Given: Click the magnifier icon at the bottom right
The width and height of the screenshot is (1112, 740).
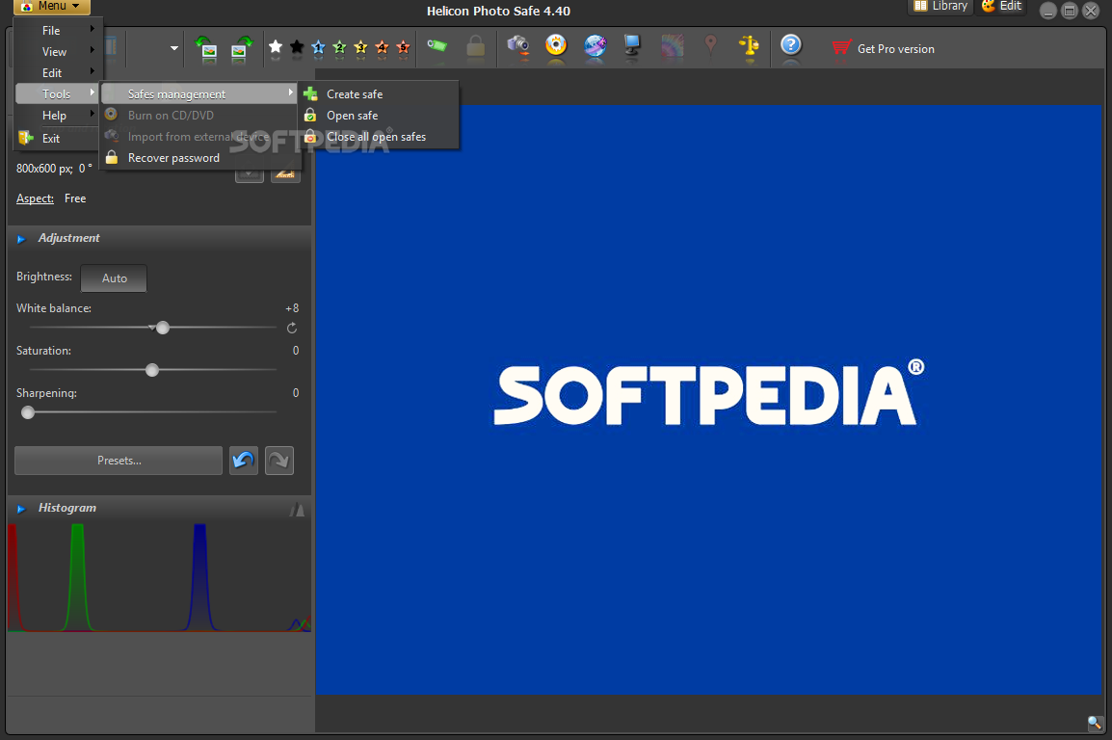Looking at the screenshot, I should click(x=1095, y=723).
